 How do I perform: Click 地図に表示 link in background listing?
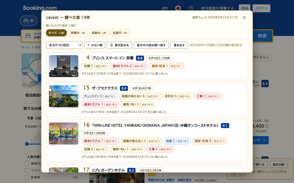[184, 180]
